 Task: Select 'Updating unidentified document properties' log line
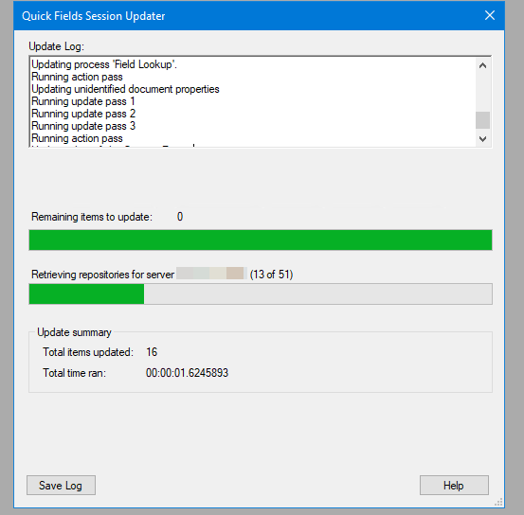(125, 89)
